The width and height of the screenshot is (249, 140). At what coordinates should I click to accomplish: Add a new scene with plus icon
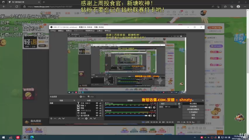coord(51,119)
